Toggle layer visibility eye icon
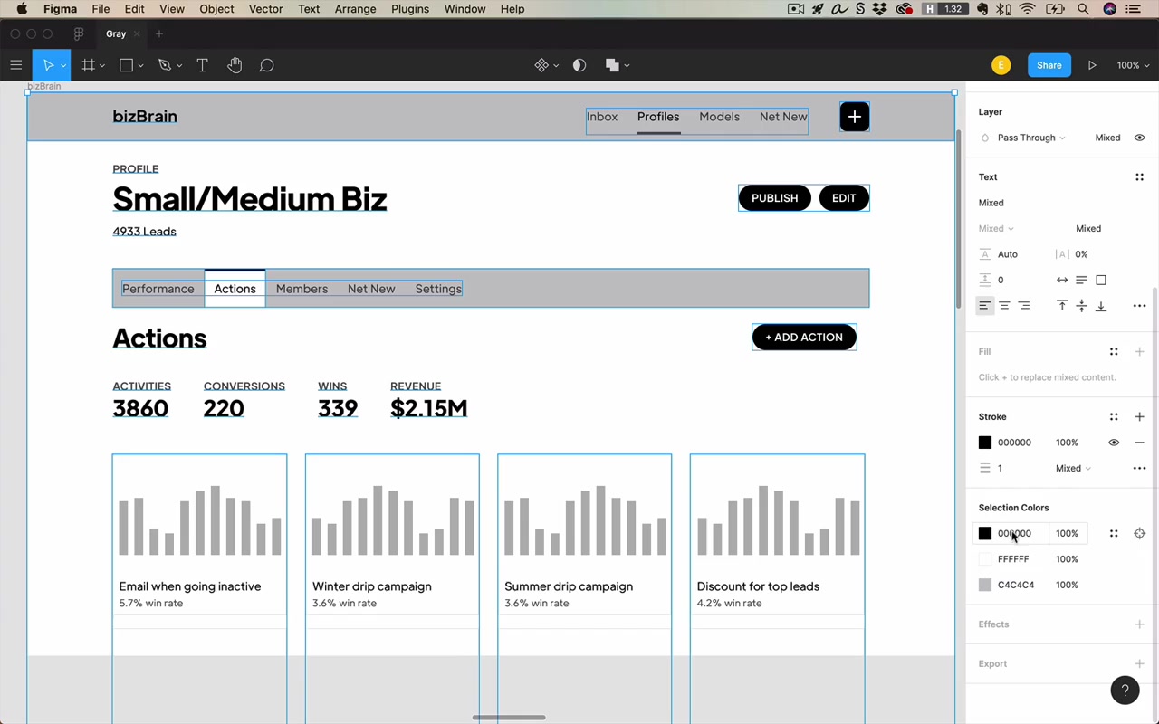Viewport: 1159px width, 724px height. click(x=1139, y=138)
